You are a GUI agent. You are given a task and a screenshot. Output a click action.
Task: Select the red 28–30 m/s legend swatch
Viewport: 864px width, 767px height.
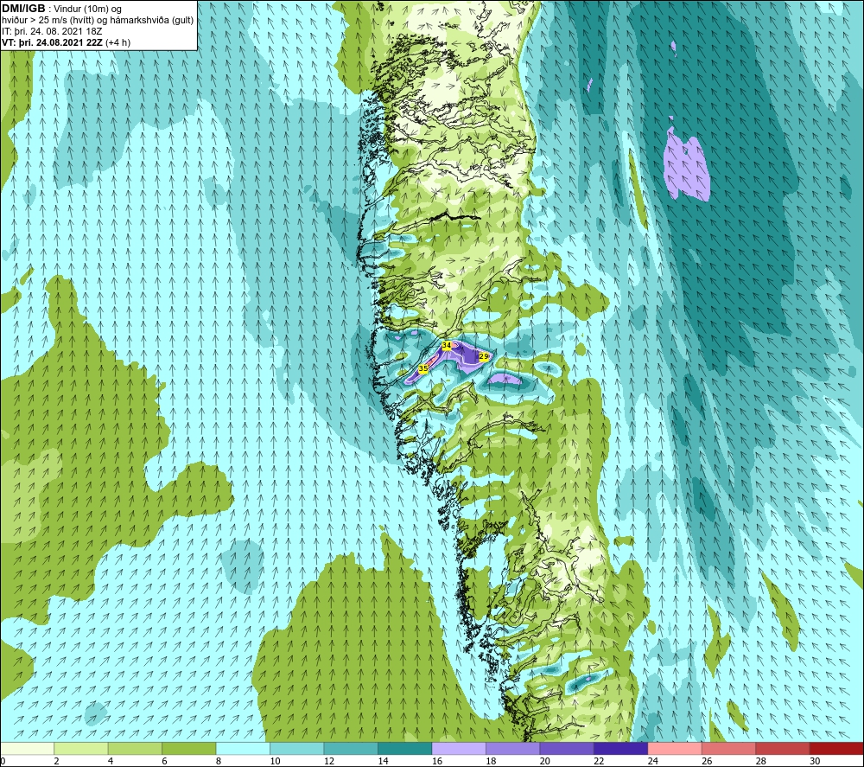pyautogui.click(x=783, y=748)
